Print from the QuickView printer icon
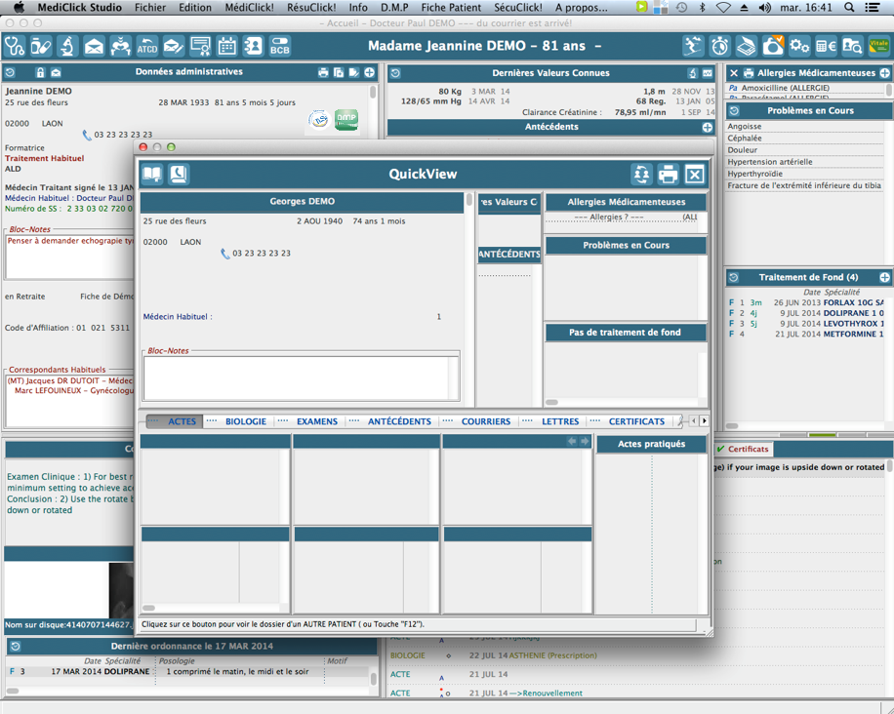Screen dimensions: 894x714 coord(668,175)
